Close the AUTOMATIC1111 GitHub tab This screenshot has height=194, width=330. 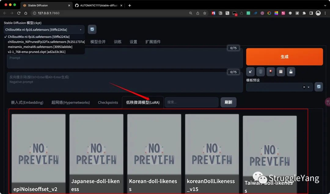click(121, 5)
